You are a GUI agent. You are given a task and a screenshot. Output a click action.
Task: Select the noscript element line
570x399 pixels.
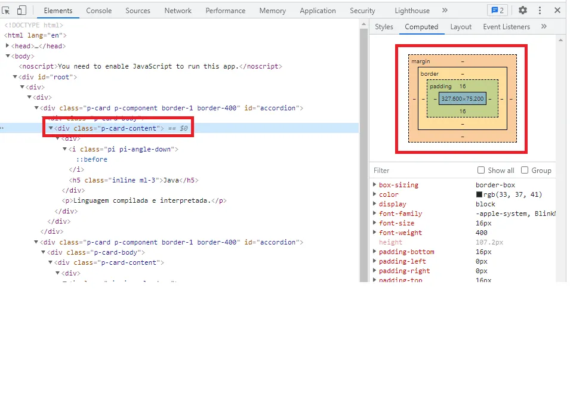[150, 67]
